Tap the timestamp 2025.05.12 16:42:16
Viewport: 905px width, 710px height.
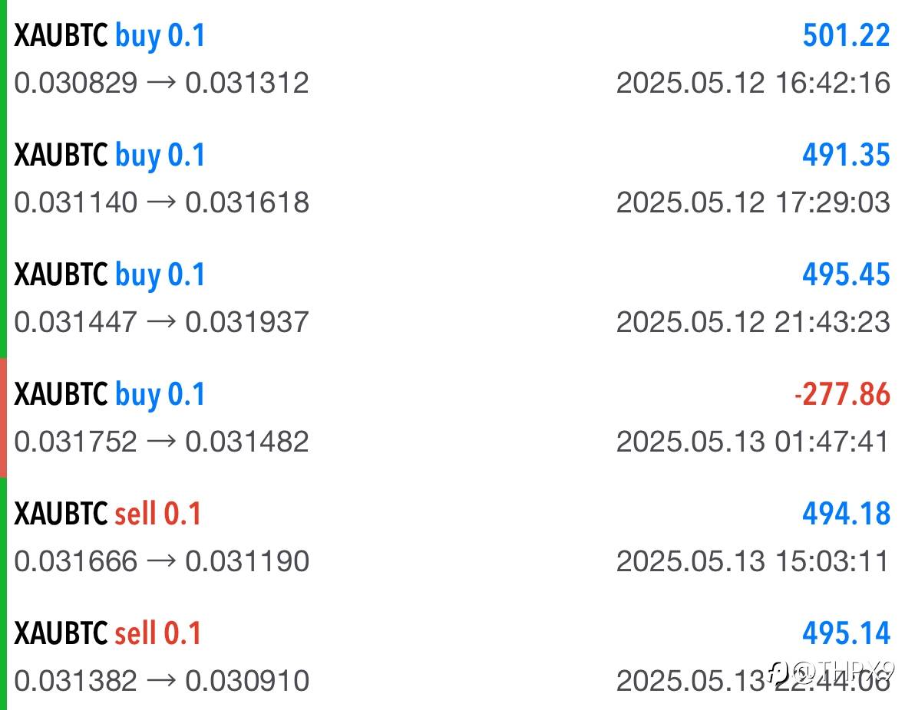pyautogui.click(x=753, y=83)
